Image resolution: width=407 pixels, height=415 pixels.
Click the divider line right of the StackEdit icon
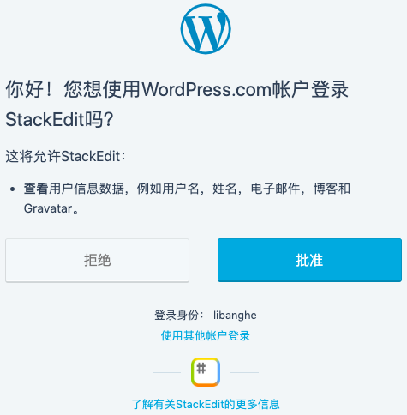click(244, 372)
